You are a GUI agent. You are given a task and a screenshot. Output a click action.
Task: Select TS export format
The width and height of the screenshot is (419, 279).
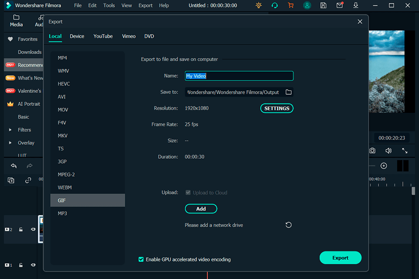(x=88, y=149)
